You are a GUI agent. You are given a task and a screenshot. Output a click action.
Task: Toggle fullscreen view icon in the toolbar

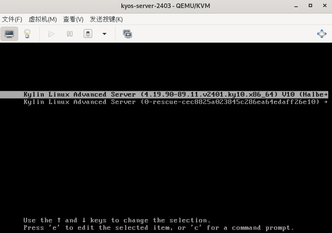coord(321,34)
